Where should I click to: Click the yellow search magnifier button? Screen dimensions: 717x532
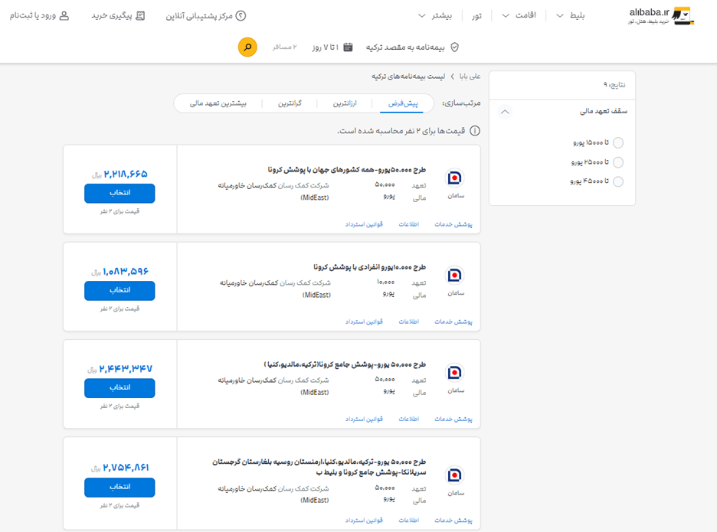tap(247, 47)
